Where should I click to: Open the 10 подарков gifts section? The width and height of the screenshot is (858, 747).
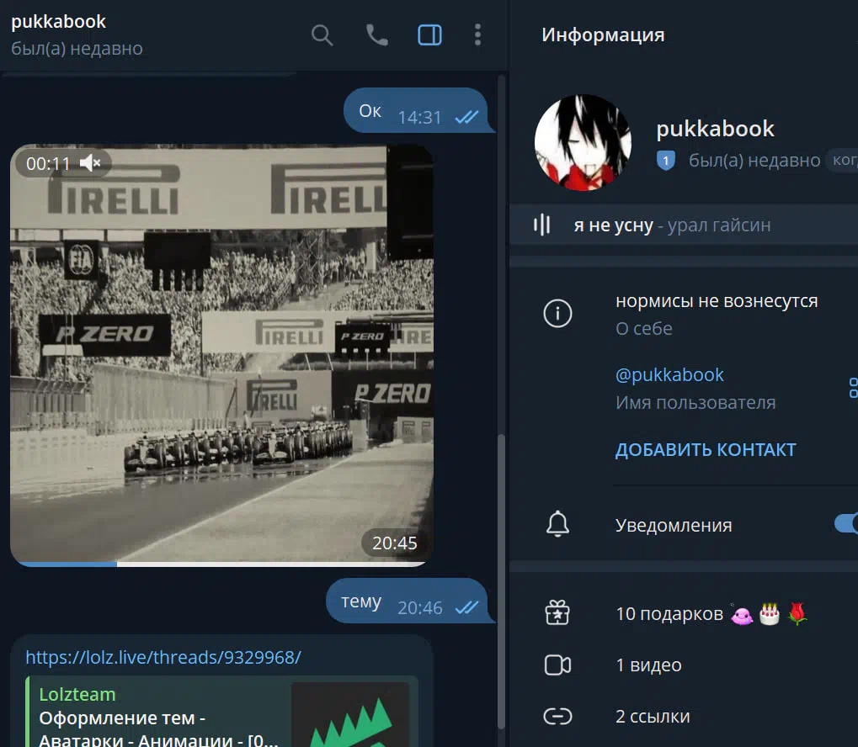pyautogui.click(x=669, y=613)
